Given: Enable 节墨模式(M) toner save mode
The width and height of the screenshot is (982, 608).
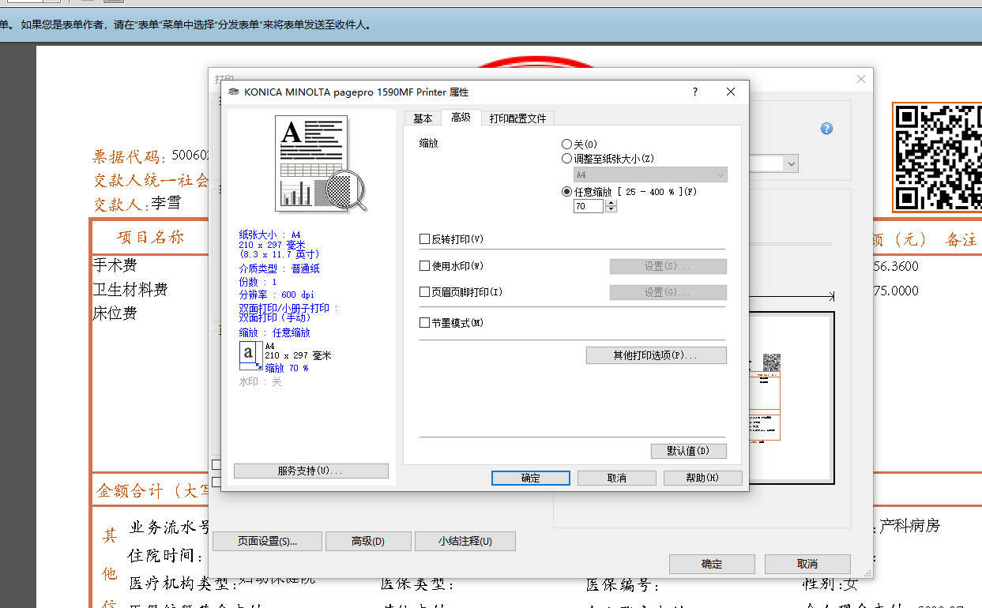Looking at the screenshot, I should [x=424, y=322].
